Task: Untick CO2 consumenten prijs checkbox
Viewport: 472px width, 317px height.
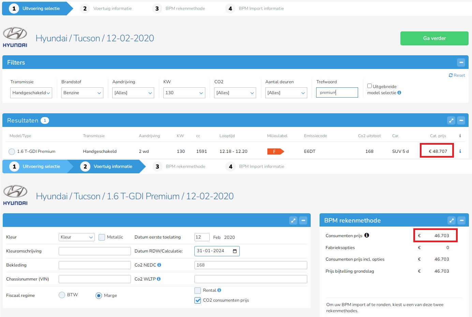Action: [197, 300]
